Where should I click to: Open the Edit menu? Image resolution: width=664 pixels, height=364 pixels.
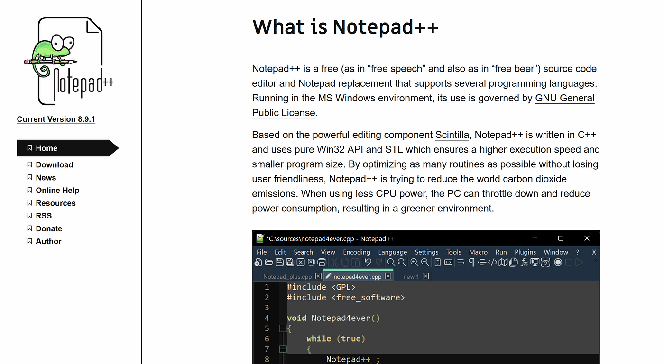coord(280,252)
